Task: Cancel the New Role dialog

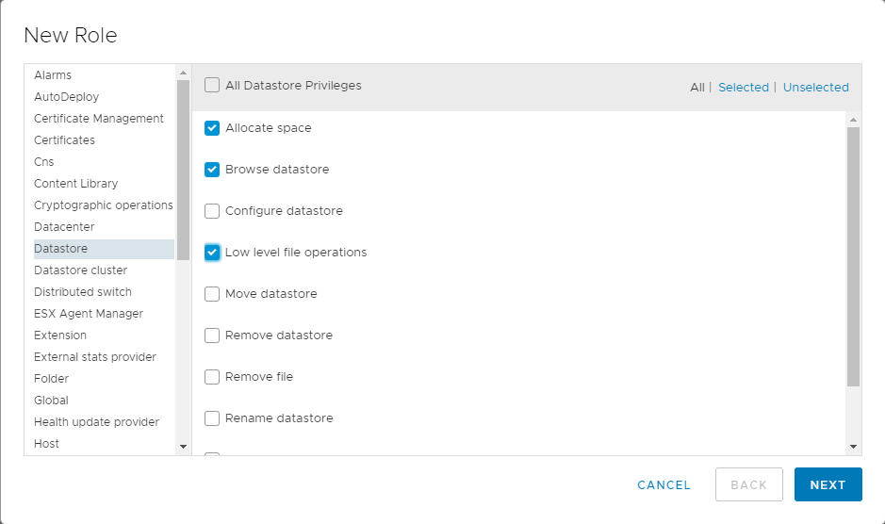Action: 664,484
